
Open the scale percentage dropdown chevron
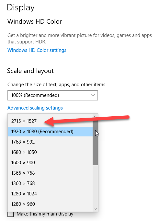[93, 95]
